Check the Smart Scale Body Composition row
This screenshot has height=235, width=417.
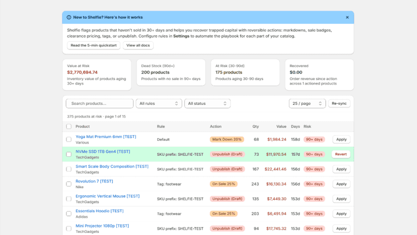coord(69,169)
